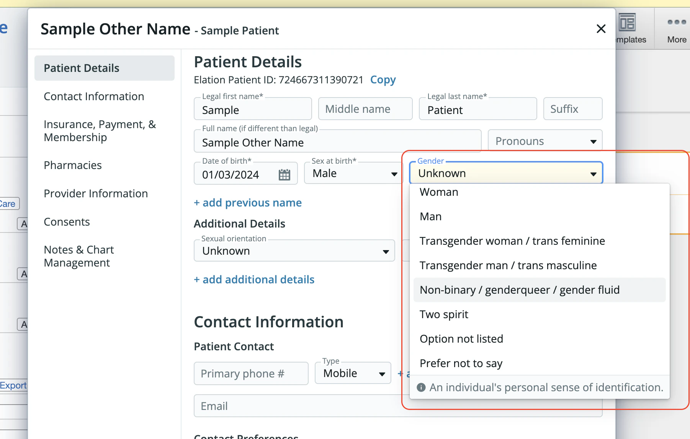Select Man gender option
This screenshot has height=439, width=690.
tap(540, 216)
